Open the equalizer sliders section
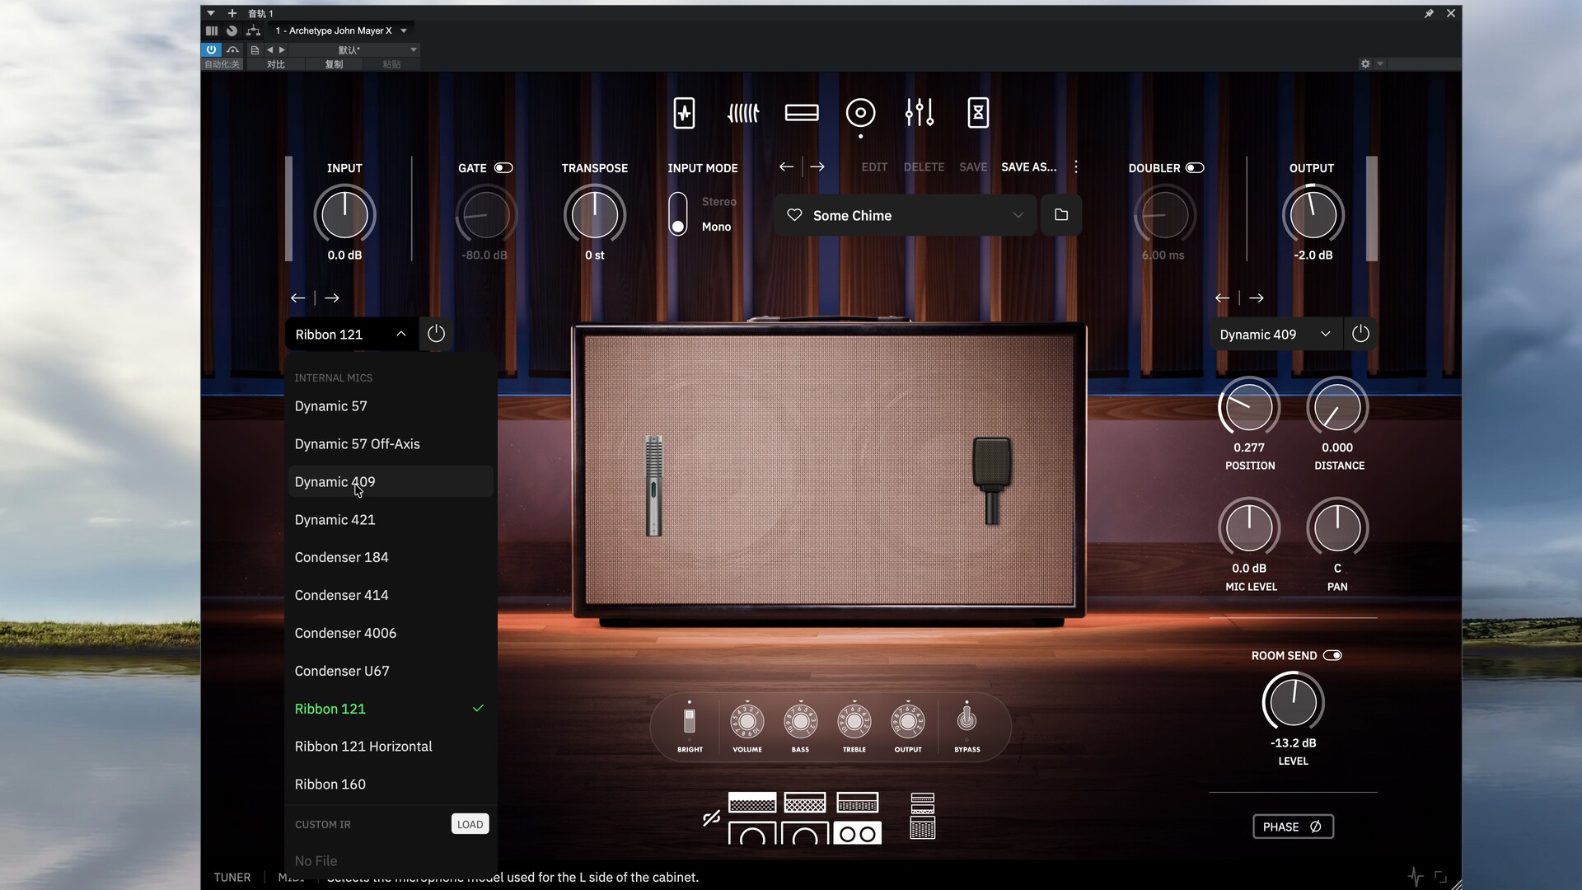Screen dimensions: 1582x890 coord(919,113)
